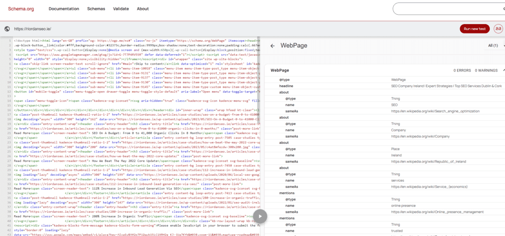
Task: Select the 0 WARNINGS label
Action: [x=486, y=70]
